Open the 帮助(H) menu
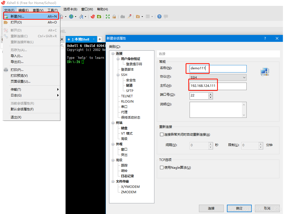284x214 pixels. [x=102, y=9]
